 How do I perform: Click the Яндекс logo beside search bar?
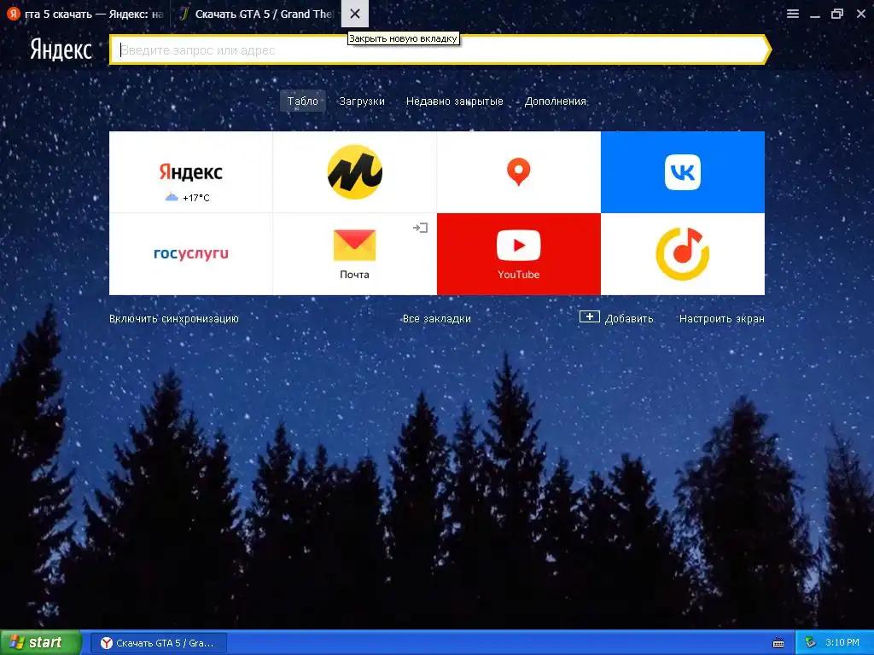[x=61, y=49]
